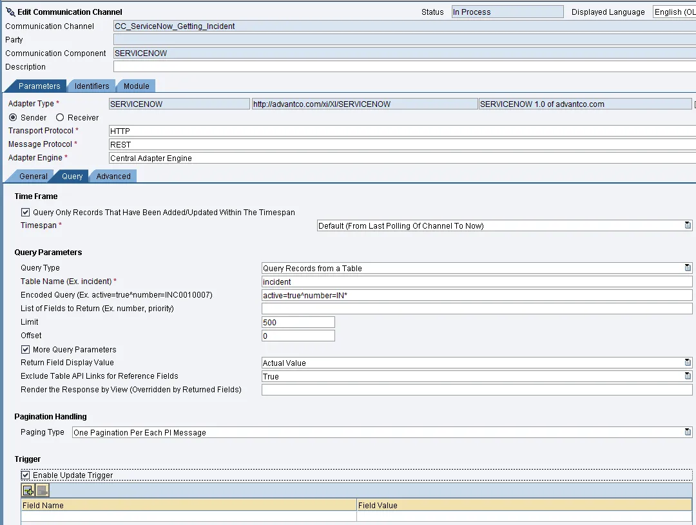The width and height of the screenshot is (696, 525).
Task: Open the Return Field Display Value dropdown
Action: pyautogui.click(x=688, y=363)
